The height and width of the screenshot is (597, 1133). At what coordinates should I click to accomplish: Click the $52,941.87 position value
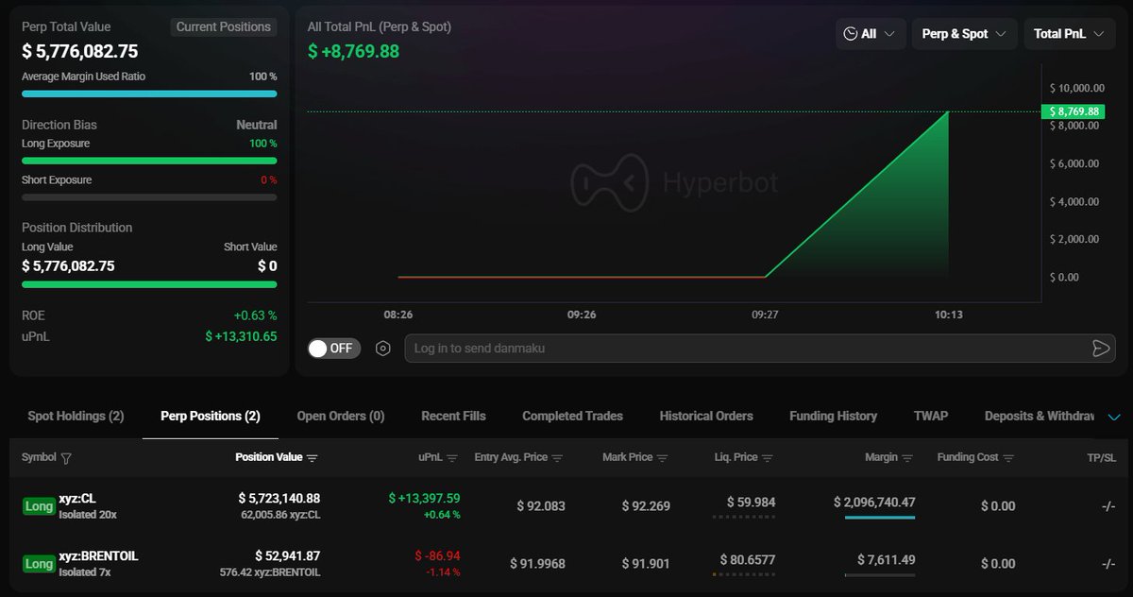tap(287, 555)
